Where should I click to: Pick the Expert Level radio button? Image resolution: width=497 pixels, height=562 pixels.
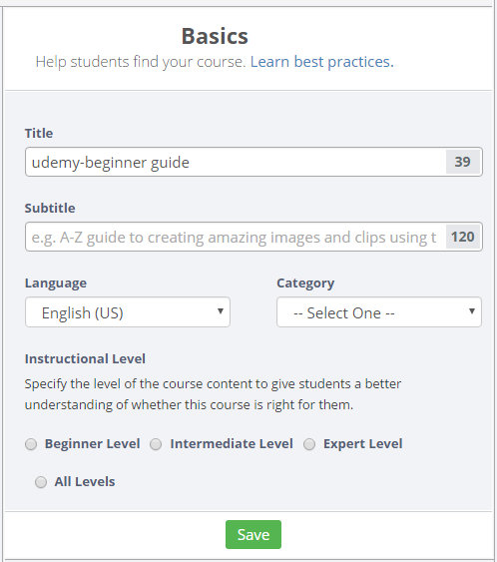click(309, 444)
